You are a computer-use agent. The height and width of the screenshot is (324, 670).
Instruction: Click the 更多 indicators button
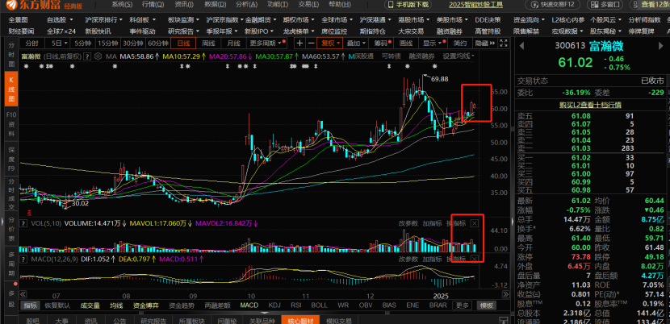[462, 305]
